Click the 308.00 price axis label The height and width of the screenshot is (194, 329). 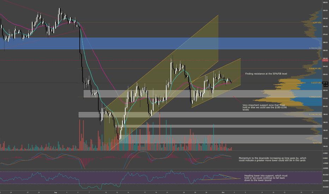tap(325, 2)
